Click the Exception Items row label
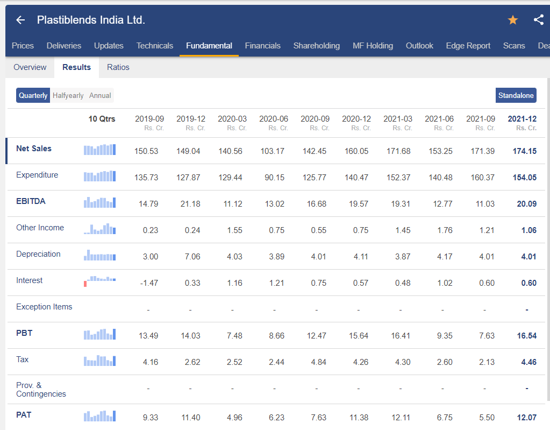 click(44, 306)
